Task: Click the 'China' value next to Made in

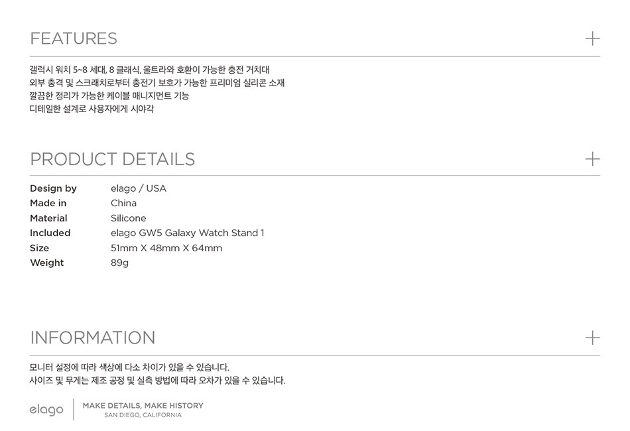Action: click(123, 203)
